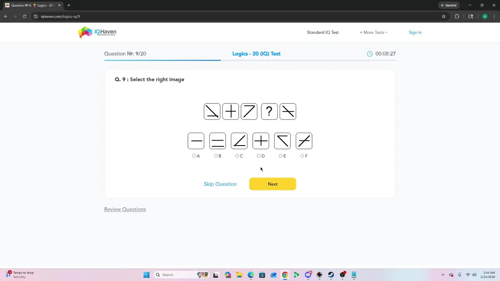The height and width of the screenshot is (281, 500).
Task: Open Review Questions link
Action: click(x=125, y=209)
